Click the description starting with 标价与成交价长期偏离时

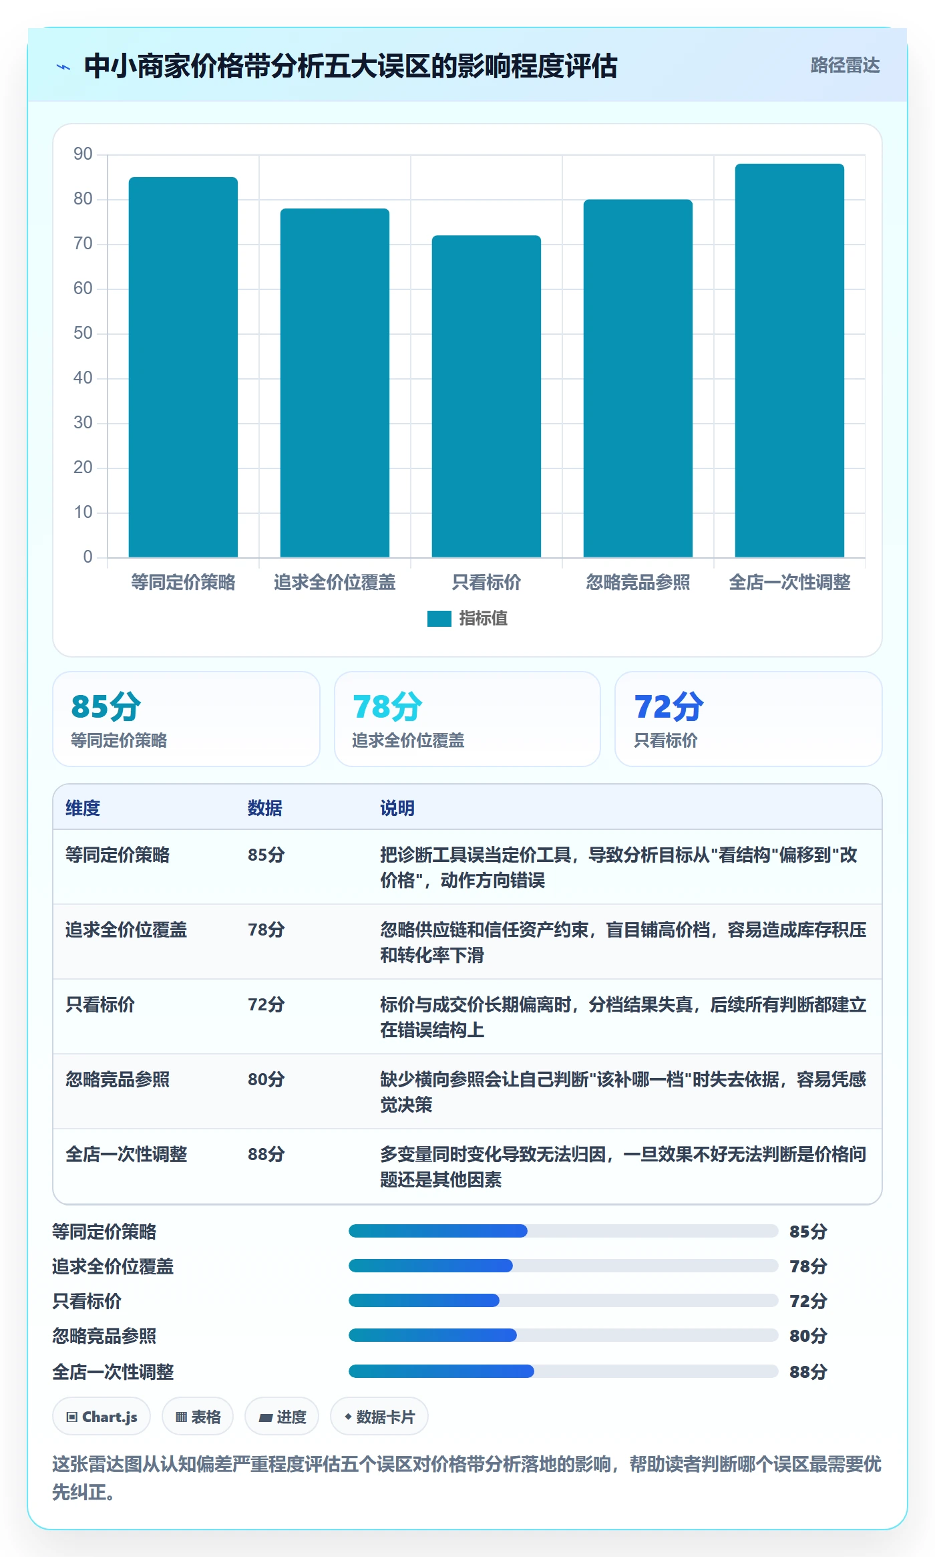pyautogui.click(x=623, y=1017)
